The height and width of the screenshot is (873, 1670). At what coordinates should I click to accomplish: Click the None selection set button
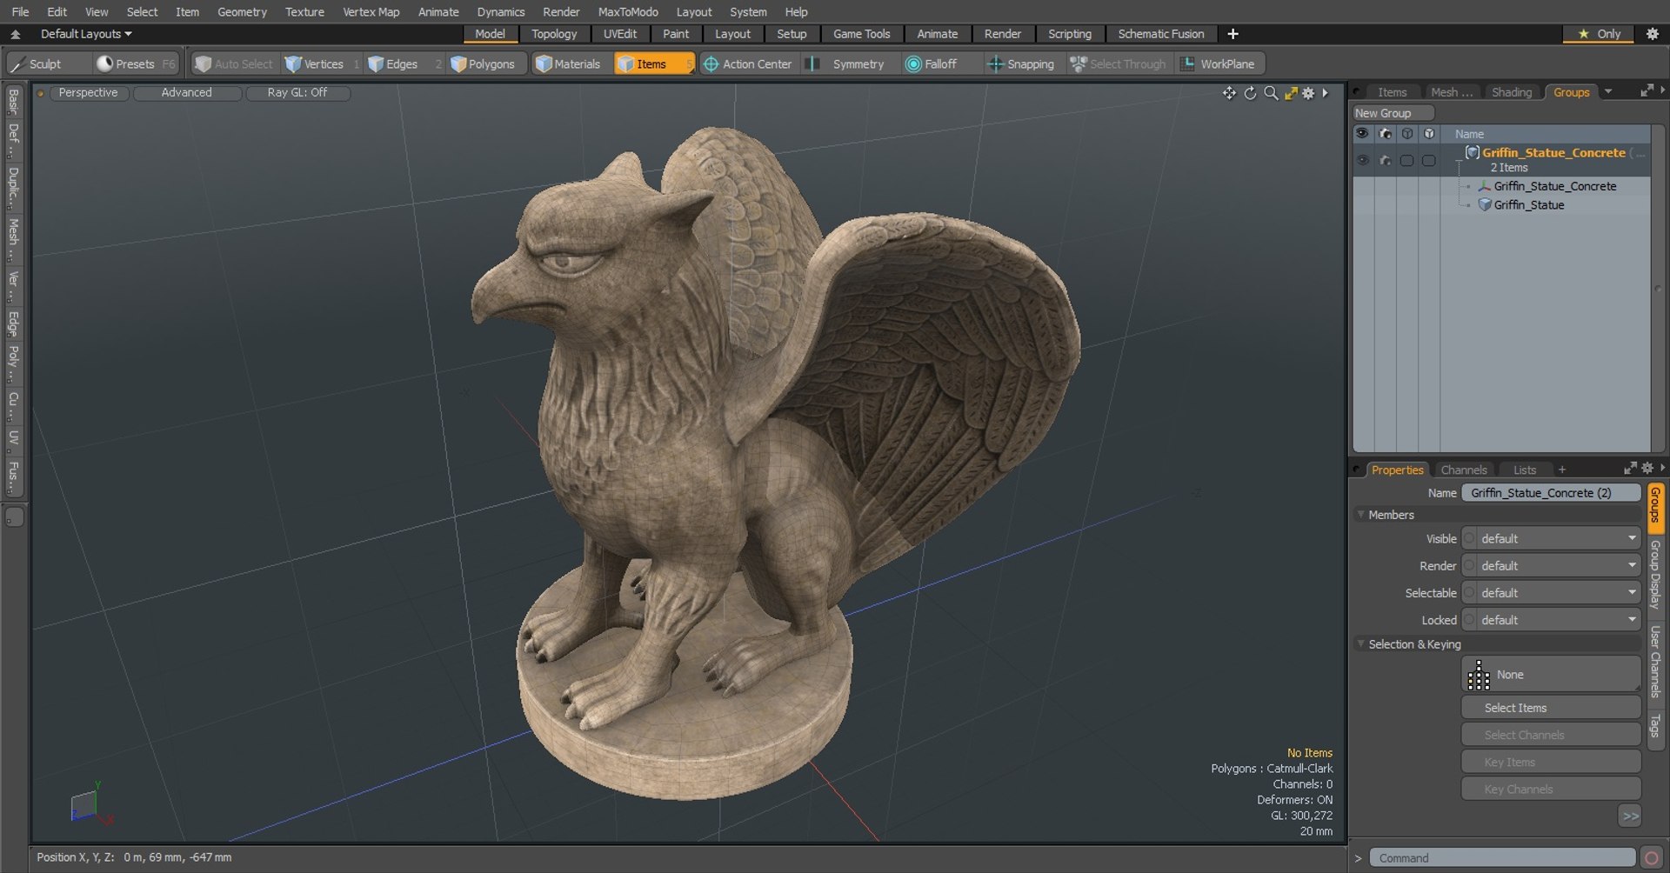tap(1551, 675)
